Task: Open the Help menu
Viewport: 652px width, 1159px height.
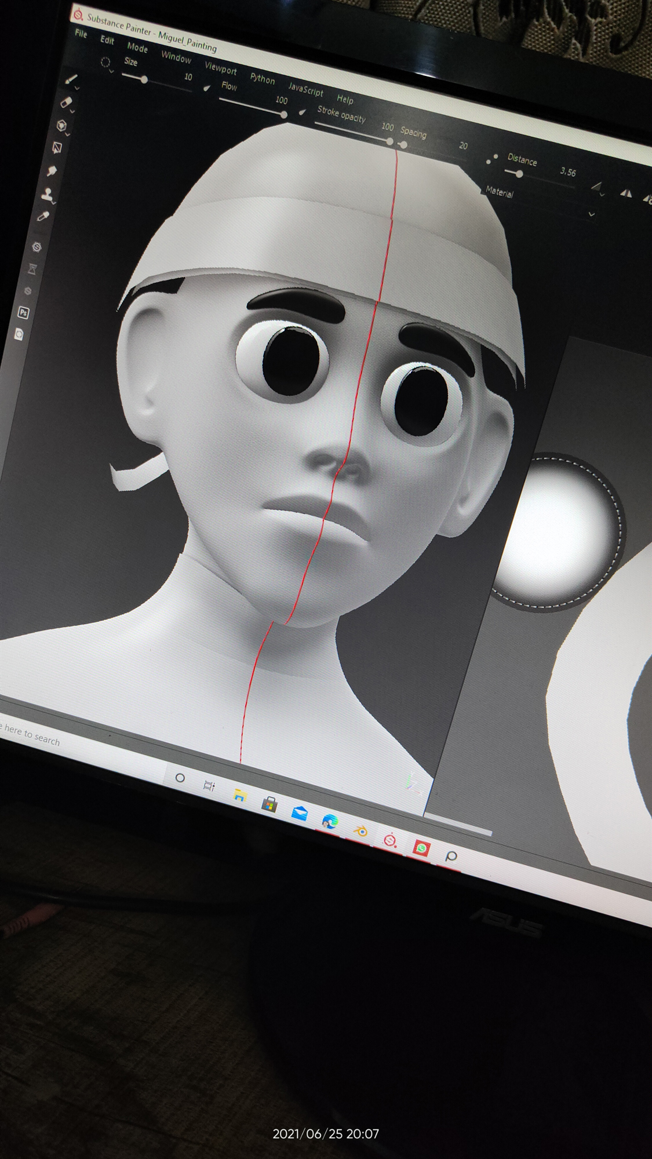Action: (x=345, y=99)
